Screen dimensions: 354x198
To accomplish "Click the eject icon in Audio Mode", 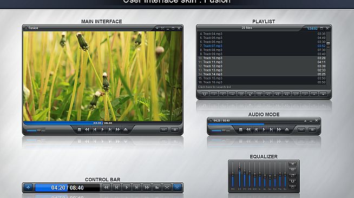I will coord(287,130).
